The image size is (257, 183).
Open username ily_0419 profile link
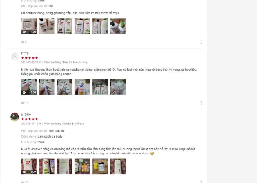(x=26, y=115)
